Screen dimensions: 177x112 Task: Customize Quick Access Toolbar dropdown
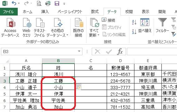pos(64,4)
